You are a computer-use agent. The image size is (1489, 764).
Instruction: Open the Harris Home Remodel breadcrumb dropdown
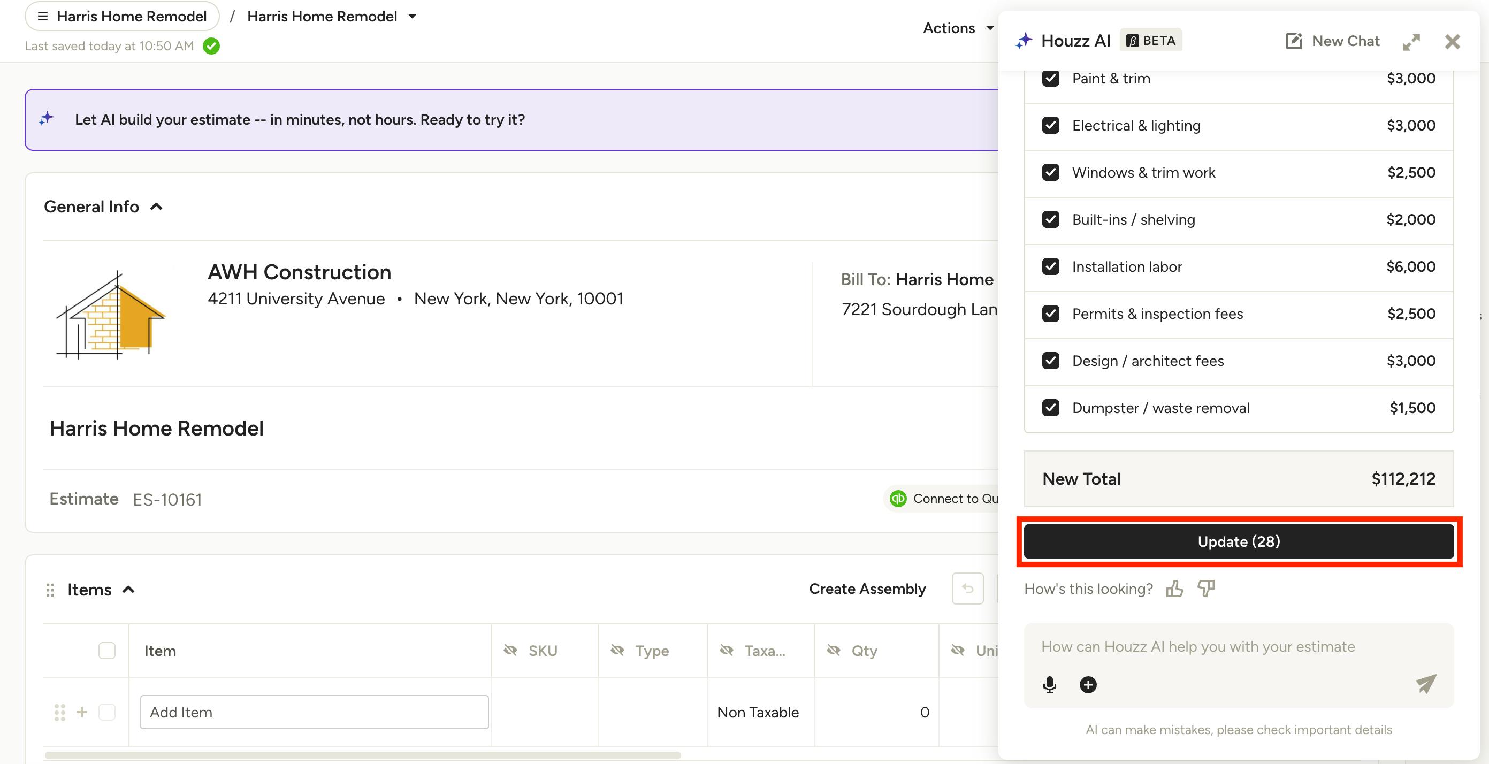coord(412,16)
